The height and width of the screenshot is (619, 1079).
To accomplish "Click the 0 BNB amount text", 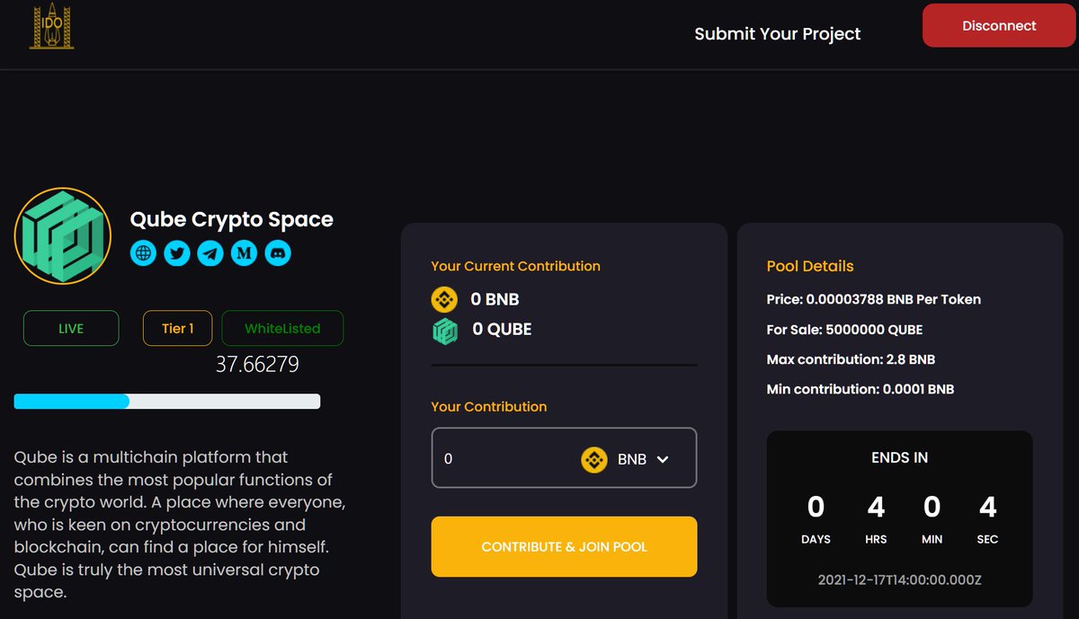I will click(x=495, y=299).
